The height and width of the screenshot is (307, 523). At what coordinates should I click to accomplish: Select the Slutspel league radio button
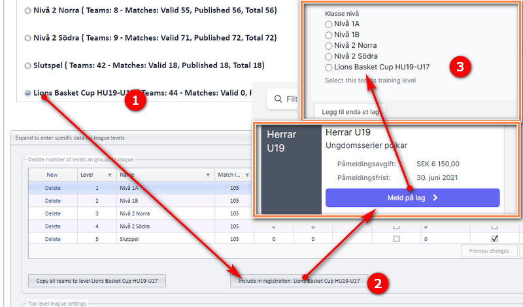pyautogui.click(x=27, y=66)
